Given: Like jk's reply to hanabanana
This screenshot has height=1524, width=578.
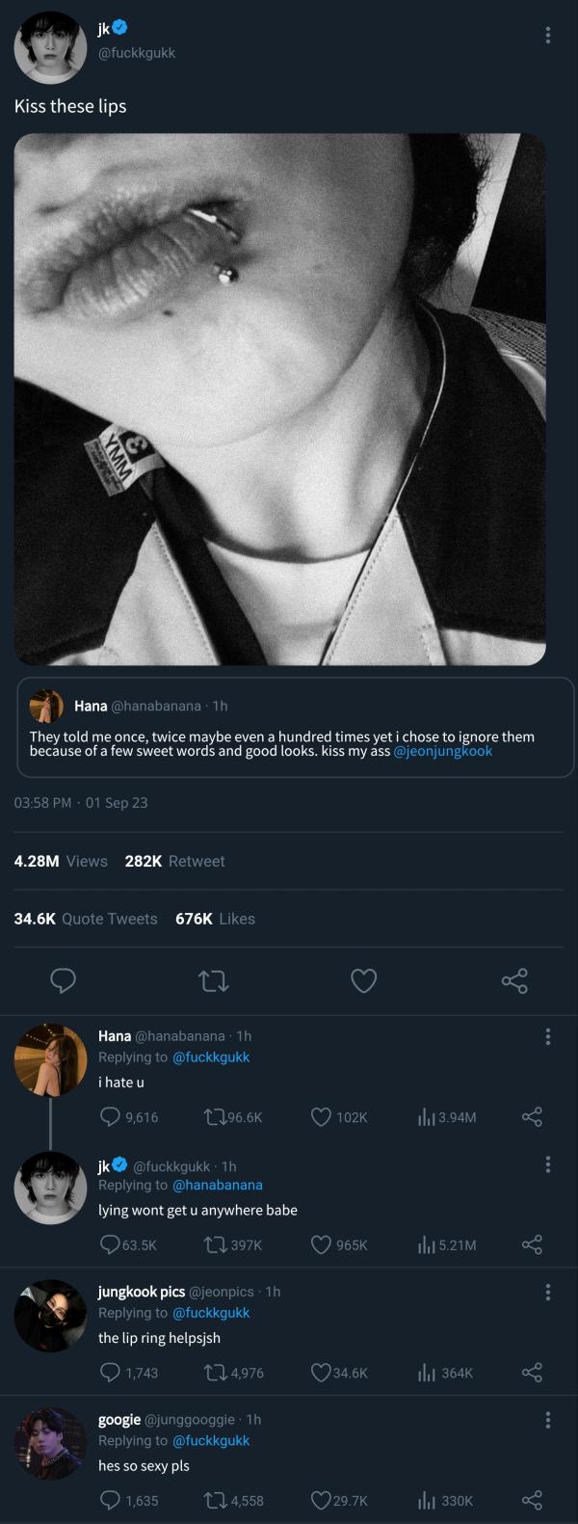Looking at the screenshot, I should (322, 1244).
